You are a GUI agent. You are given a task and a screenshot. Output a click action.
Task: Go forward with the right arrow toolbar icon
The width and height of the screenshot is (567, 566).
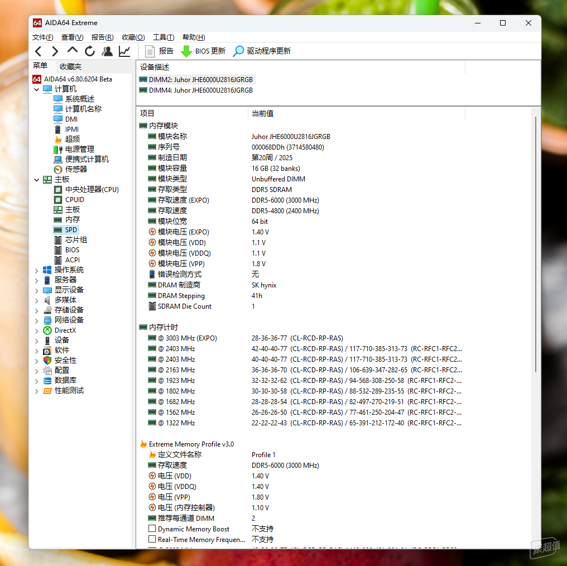tap(55, 51)
